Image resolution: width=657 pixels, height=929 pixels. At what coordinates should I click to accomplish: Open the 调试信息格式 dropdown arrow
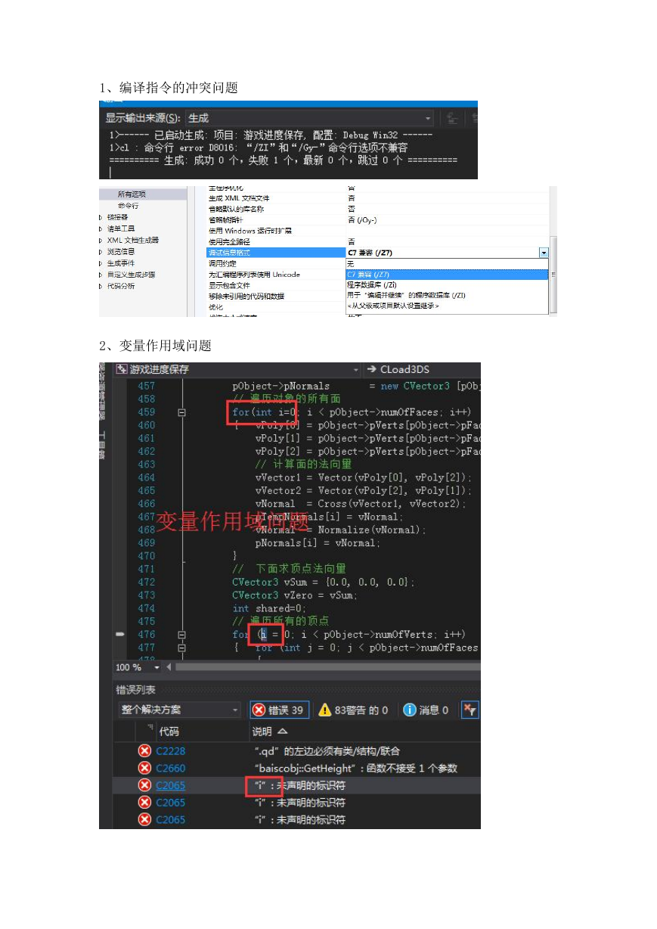[x=544, y=253]
